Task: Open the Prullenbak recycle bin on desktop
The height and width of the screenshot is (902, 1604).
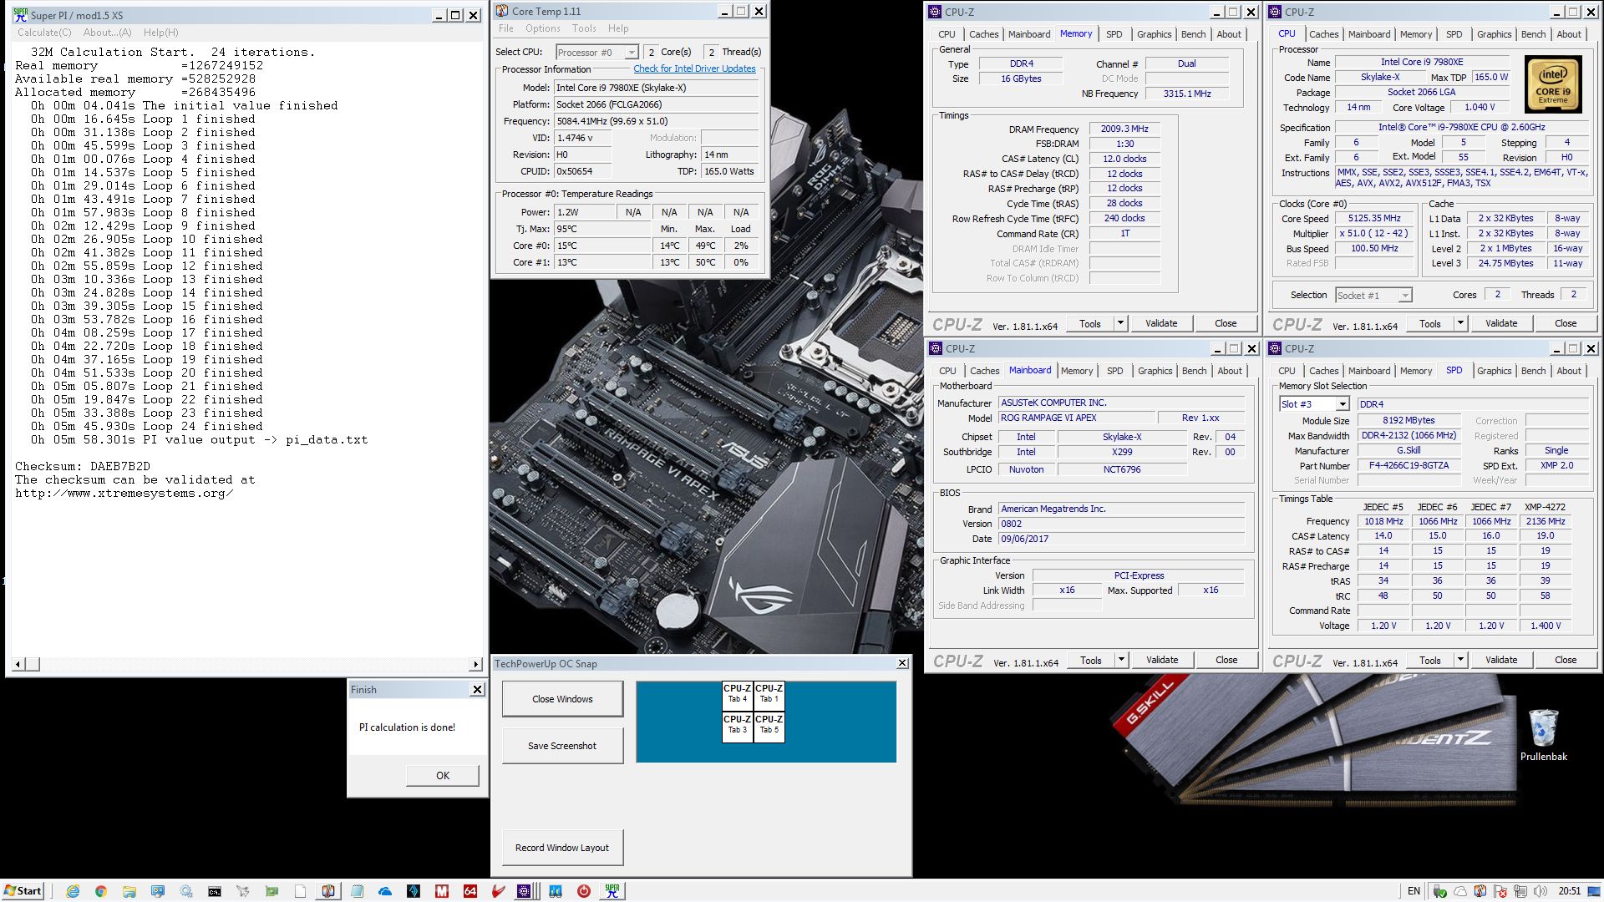Action: point(1543,734)
